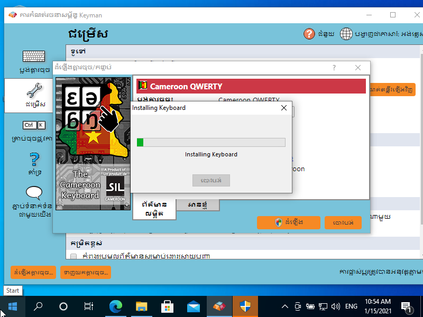The width and height of the screenshot is (423, 317).
Task: Open taskbar search magnifier
Action: [38, 306]
